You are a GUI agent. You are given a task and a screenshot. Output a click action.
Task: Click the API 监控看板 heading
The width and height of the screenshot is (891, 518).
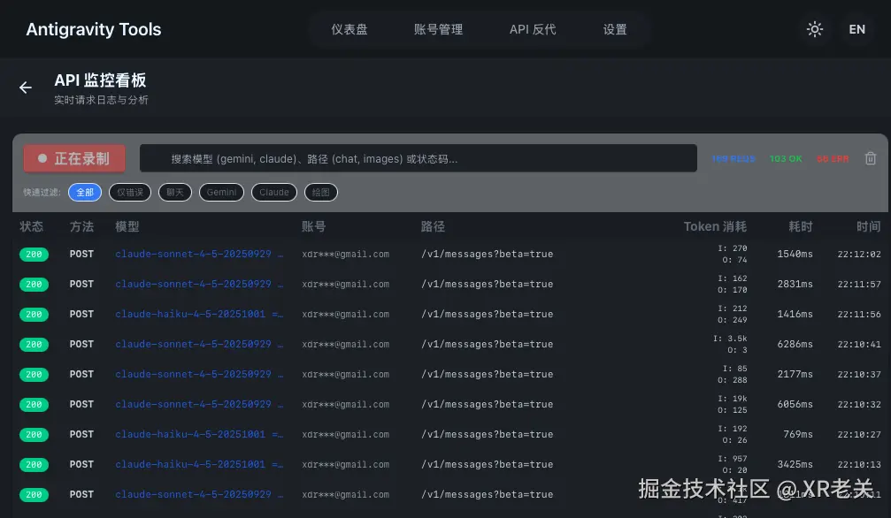[x=100, y=80]
